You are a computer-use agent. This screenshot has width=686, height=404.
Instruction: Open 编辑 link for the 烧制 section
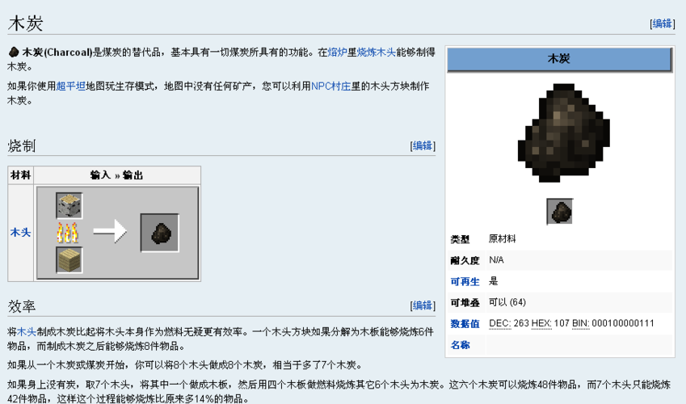pos(422,146)
